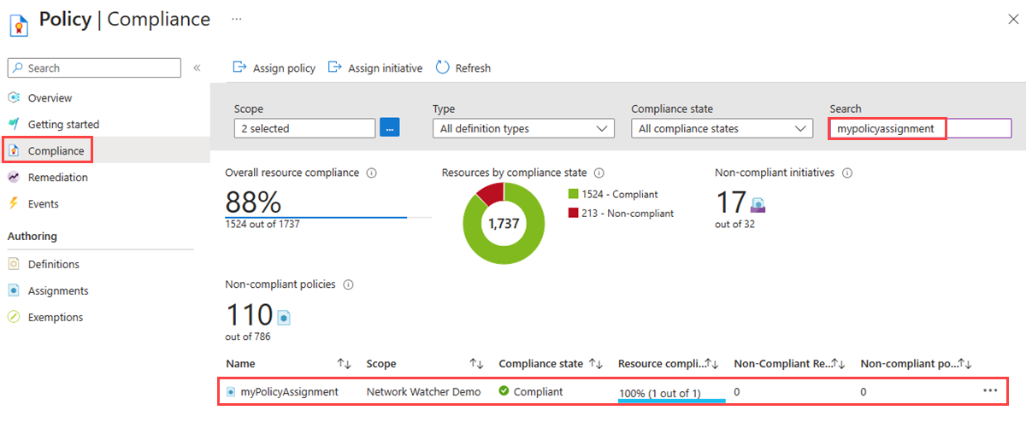Click the Getting started icon
1026x422 pixels.
[x=14, y=124]
